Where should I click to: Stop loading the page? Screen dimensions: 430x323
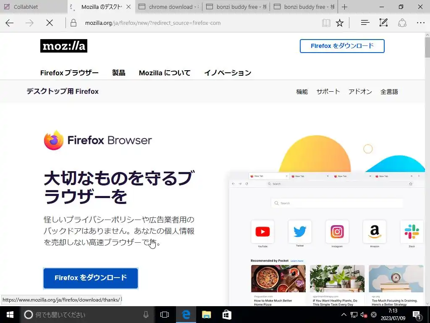pyautogui.click(x=50, y=23)
